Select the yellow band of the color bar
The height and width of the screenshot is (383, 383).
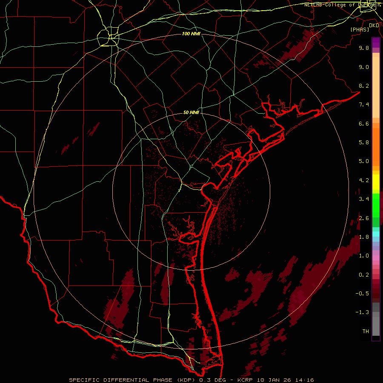tap(376, 182)
